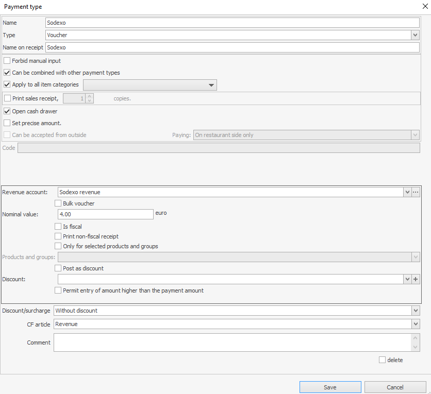
Task: Increase the print sales receipt copies count
Action: tap(90, 96)
